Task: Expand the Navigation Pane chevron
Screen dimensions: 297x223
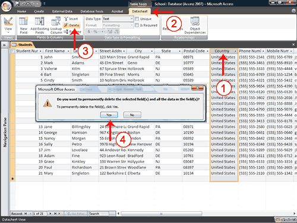Action: click(4, 45)
